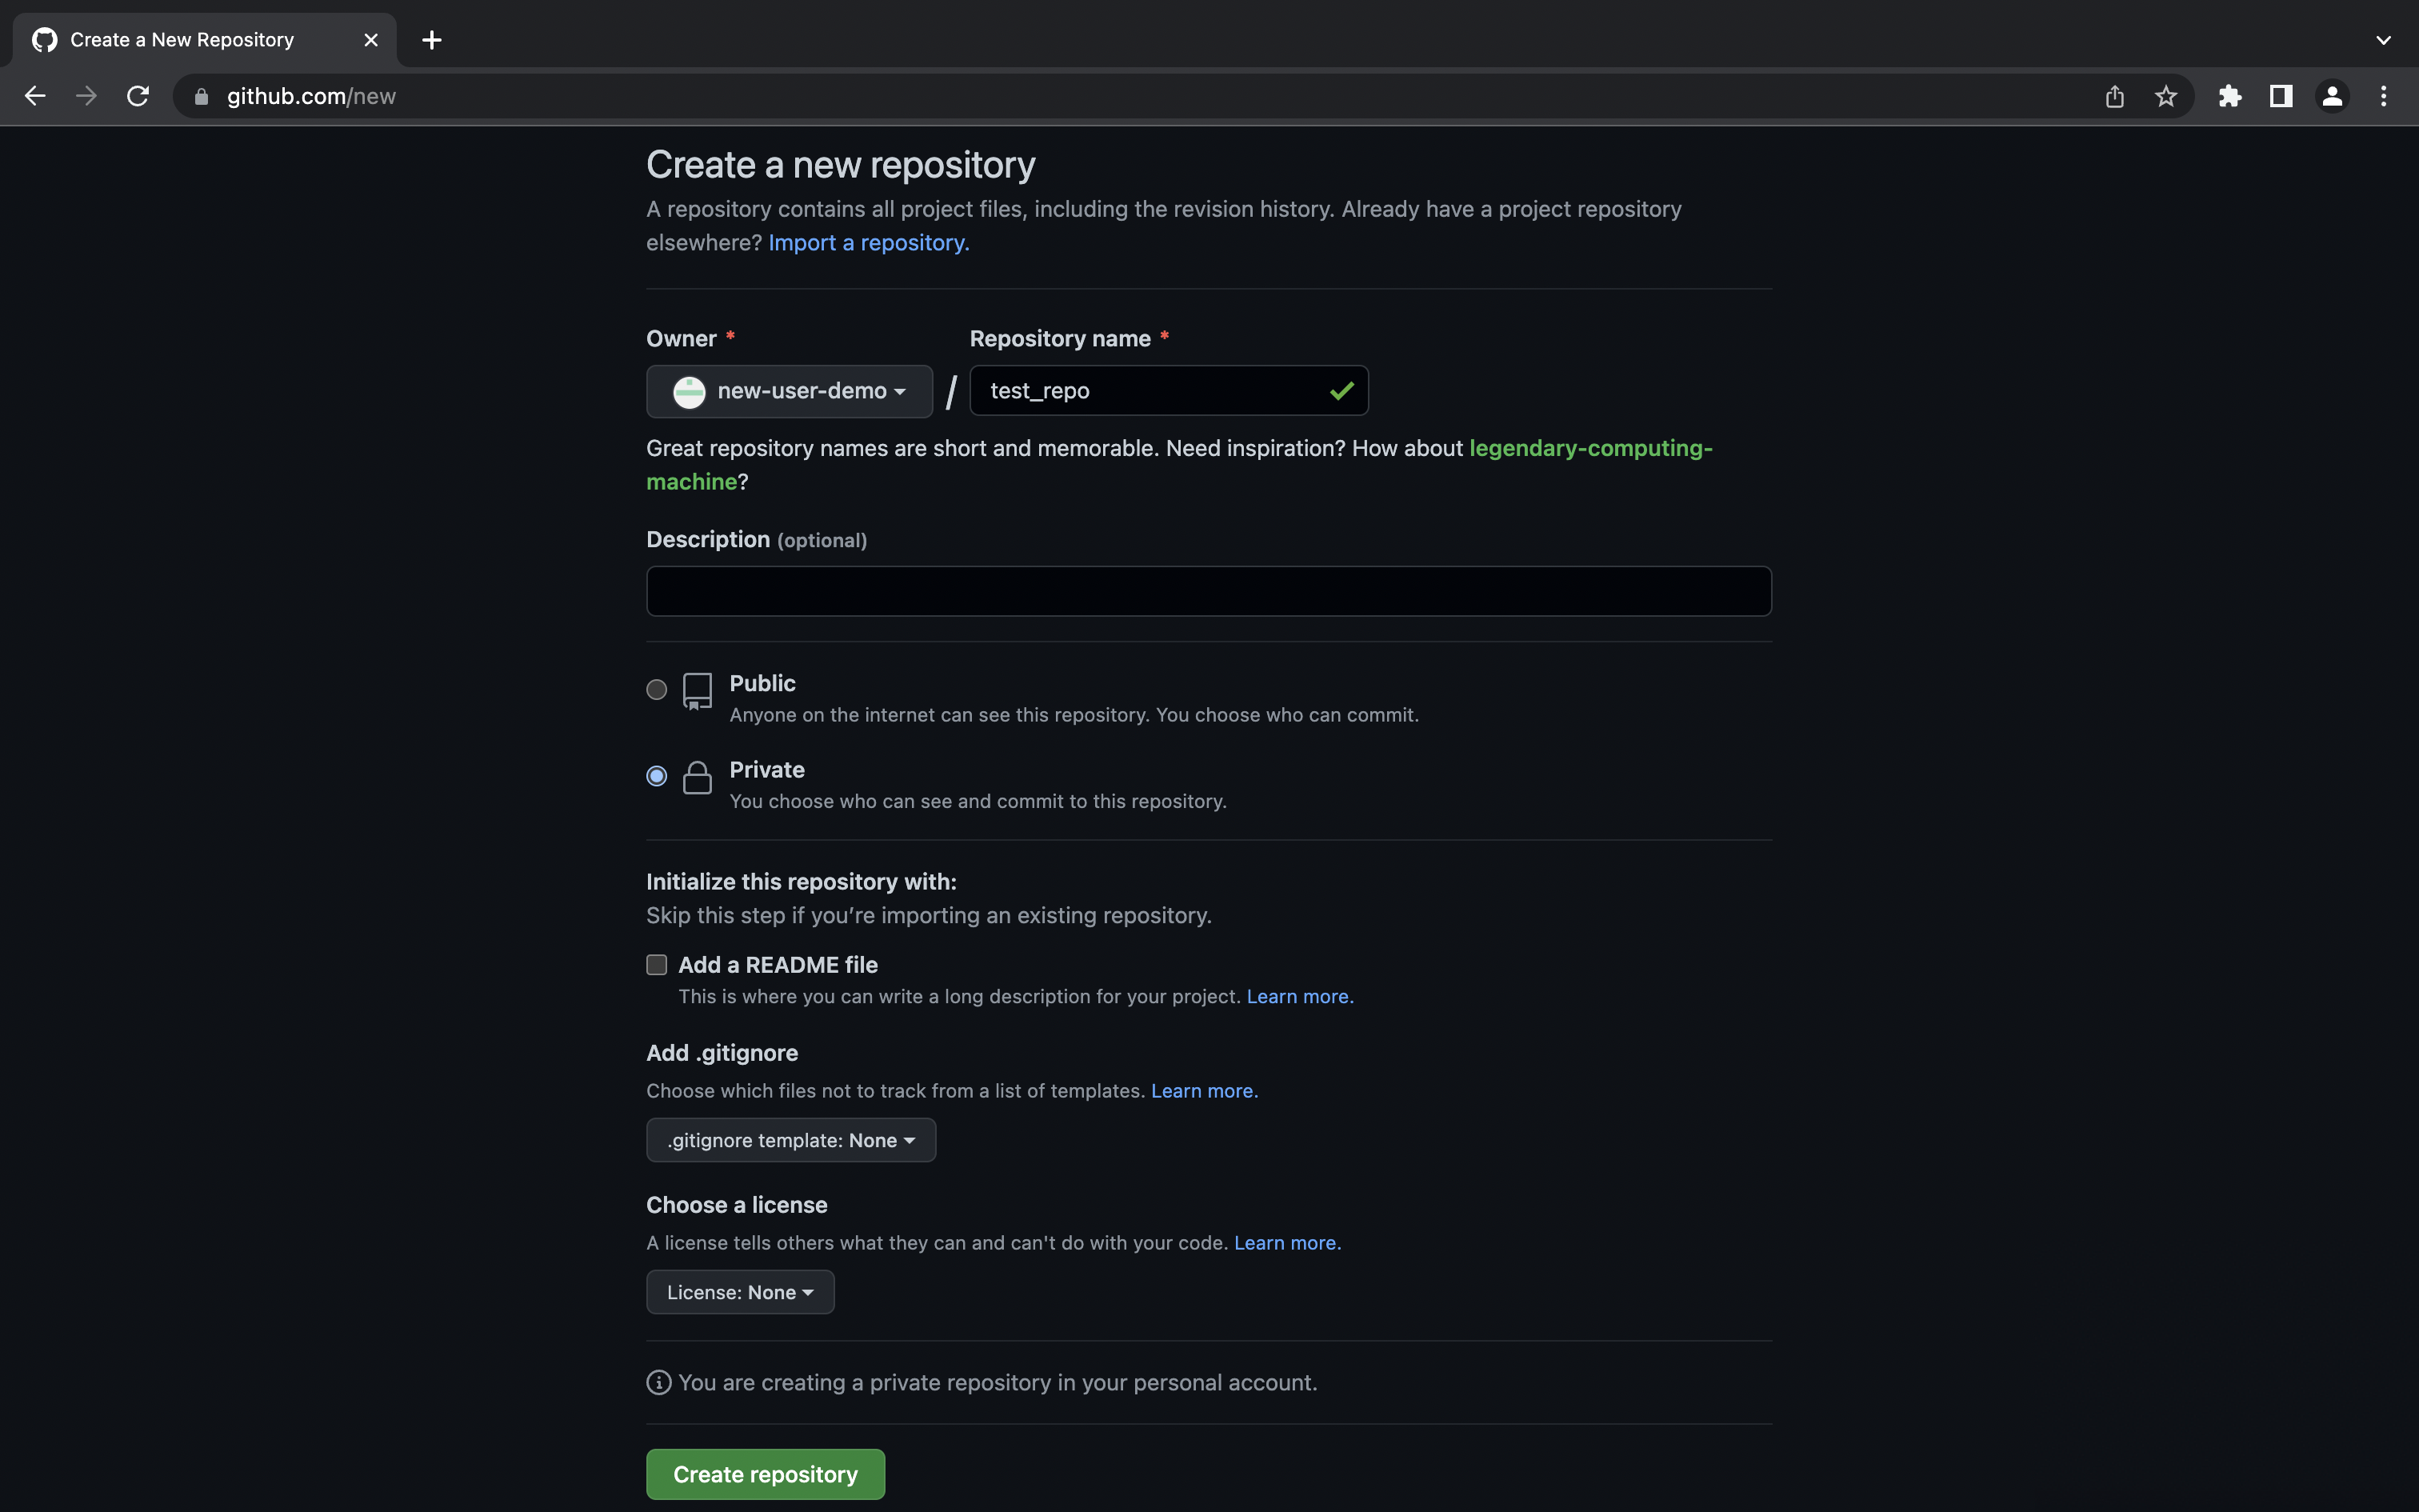Click the GitHub favicon on the tab
Viewport: 2419px width, 1512px height.
coord(45,40)
